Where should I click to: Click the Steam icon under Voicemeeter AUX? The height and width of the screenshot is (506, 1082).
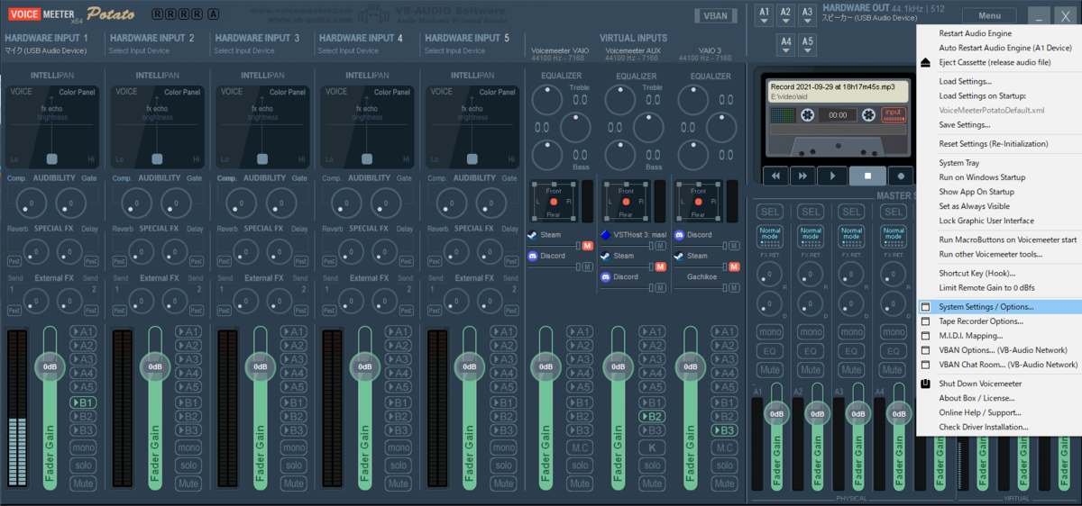pos(605,256)
